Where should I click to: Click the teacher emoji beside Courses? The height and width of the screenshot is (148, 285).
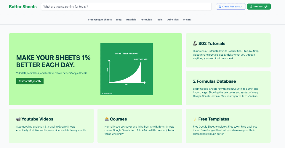pyautogui.click(x=107, y=119)
